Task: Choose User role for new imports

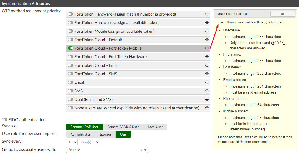Action: (124, 134)
